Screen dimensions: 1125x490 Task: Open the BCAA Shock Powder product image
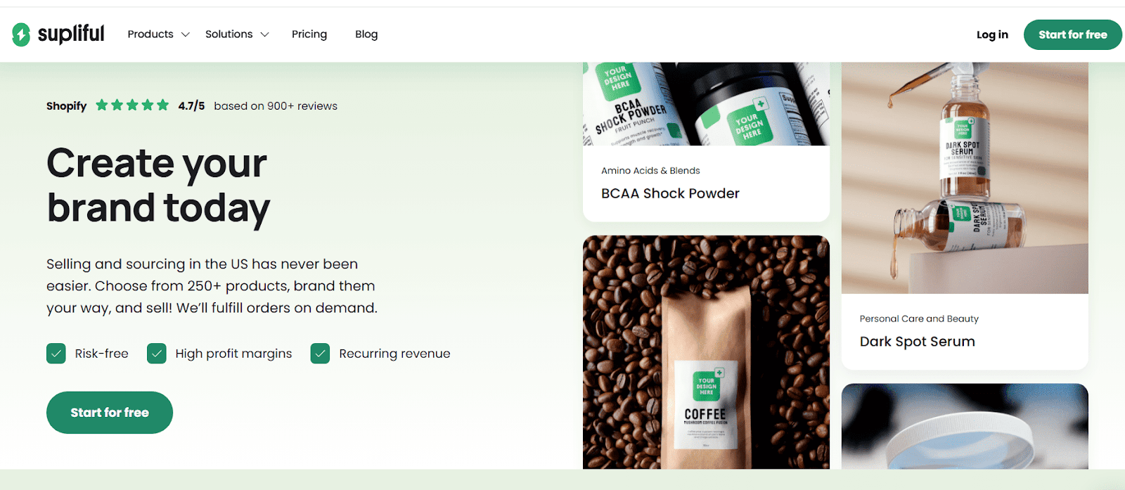[x=706, y=104]
